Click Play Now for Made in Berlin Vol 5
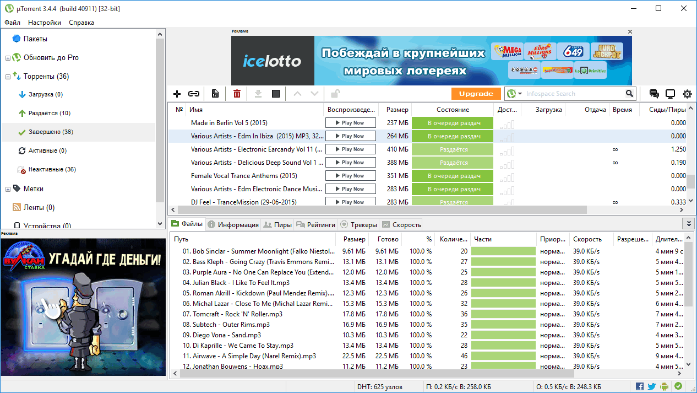 (x=351, y=123)
